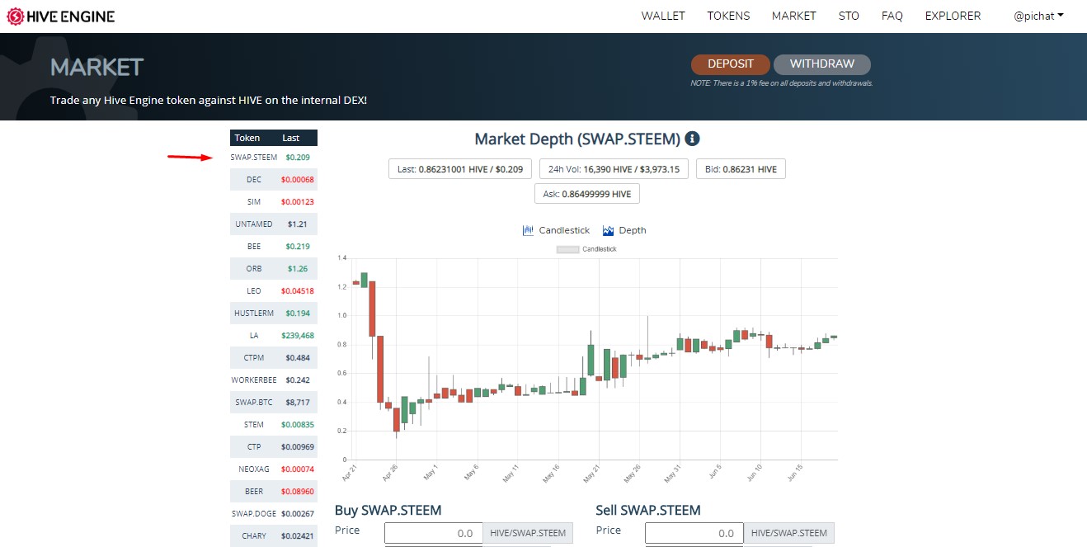The width and height of the screenshot is (1087, 547).
Task: Click the $239,468 price for LA
Action: click(298, 335)
